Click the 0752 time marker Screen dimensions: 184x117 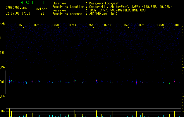point(38,25)
